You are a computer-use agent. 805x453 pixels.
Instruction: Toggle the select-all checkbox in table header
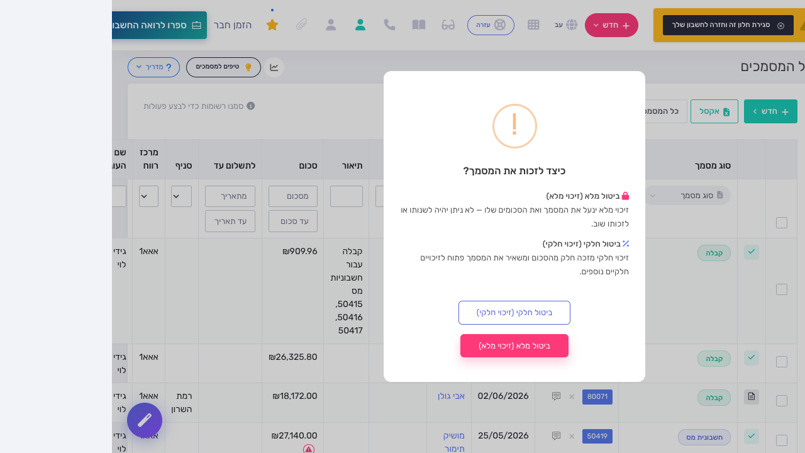pos(782,223)
